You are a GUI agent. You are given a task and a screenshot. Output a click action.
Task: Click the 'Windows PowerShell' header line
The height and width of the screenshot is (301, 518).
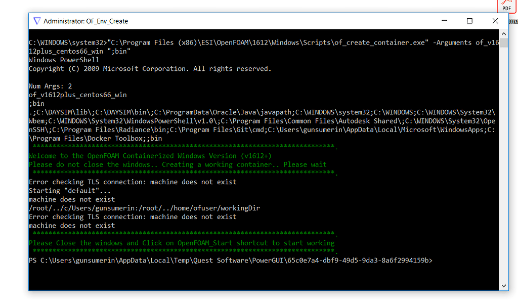[x=64, y=60]
